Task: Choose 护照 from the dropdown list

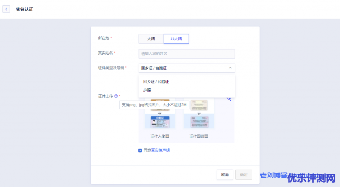Action: [147, 90]
